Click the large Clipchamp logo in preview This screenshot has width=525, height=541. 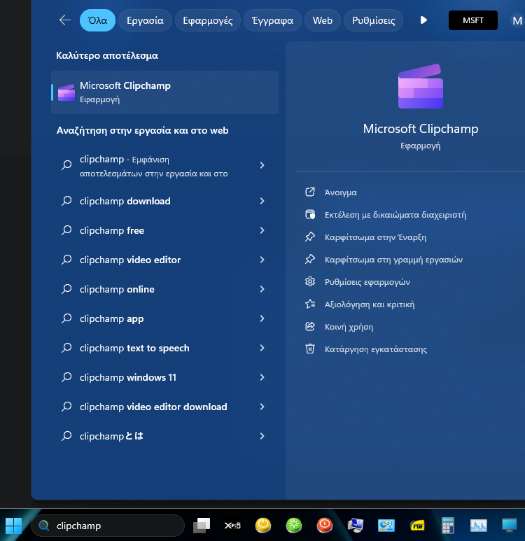[x=421, y=86]
